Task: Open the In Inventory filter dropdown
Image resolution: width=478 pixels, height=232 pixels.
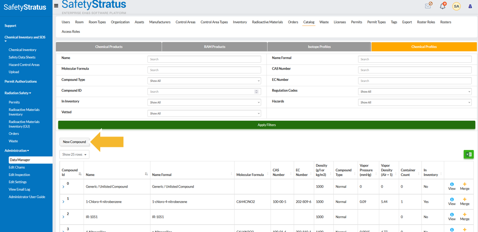Action: click(x=204, y=102)
